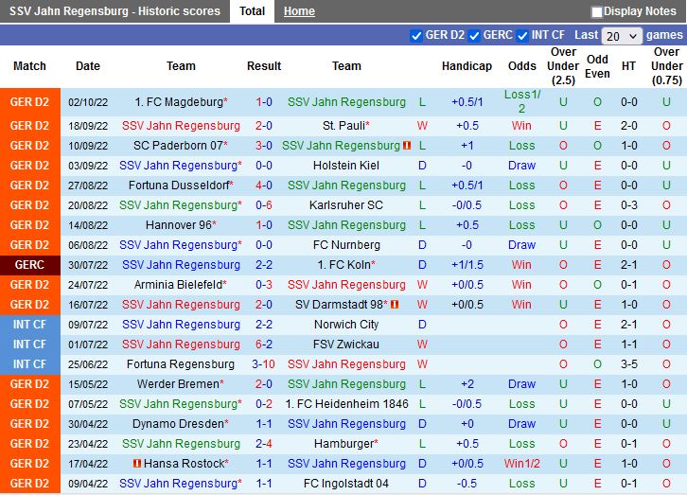This screenshot has width=687, height=495.
Task: Uncheck the INT CF filter checkbox
Action: 522,36
